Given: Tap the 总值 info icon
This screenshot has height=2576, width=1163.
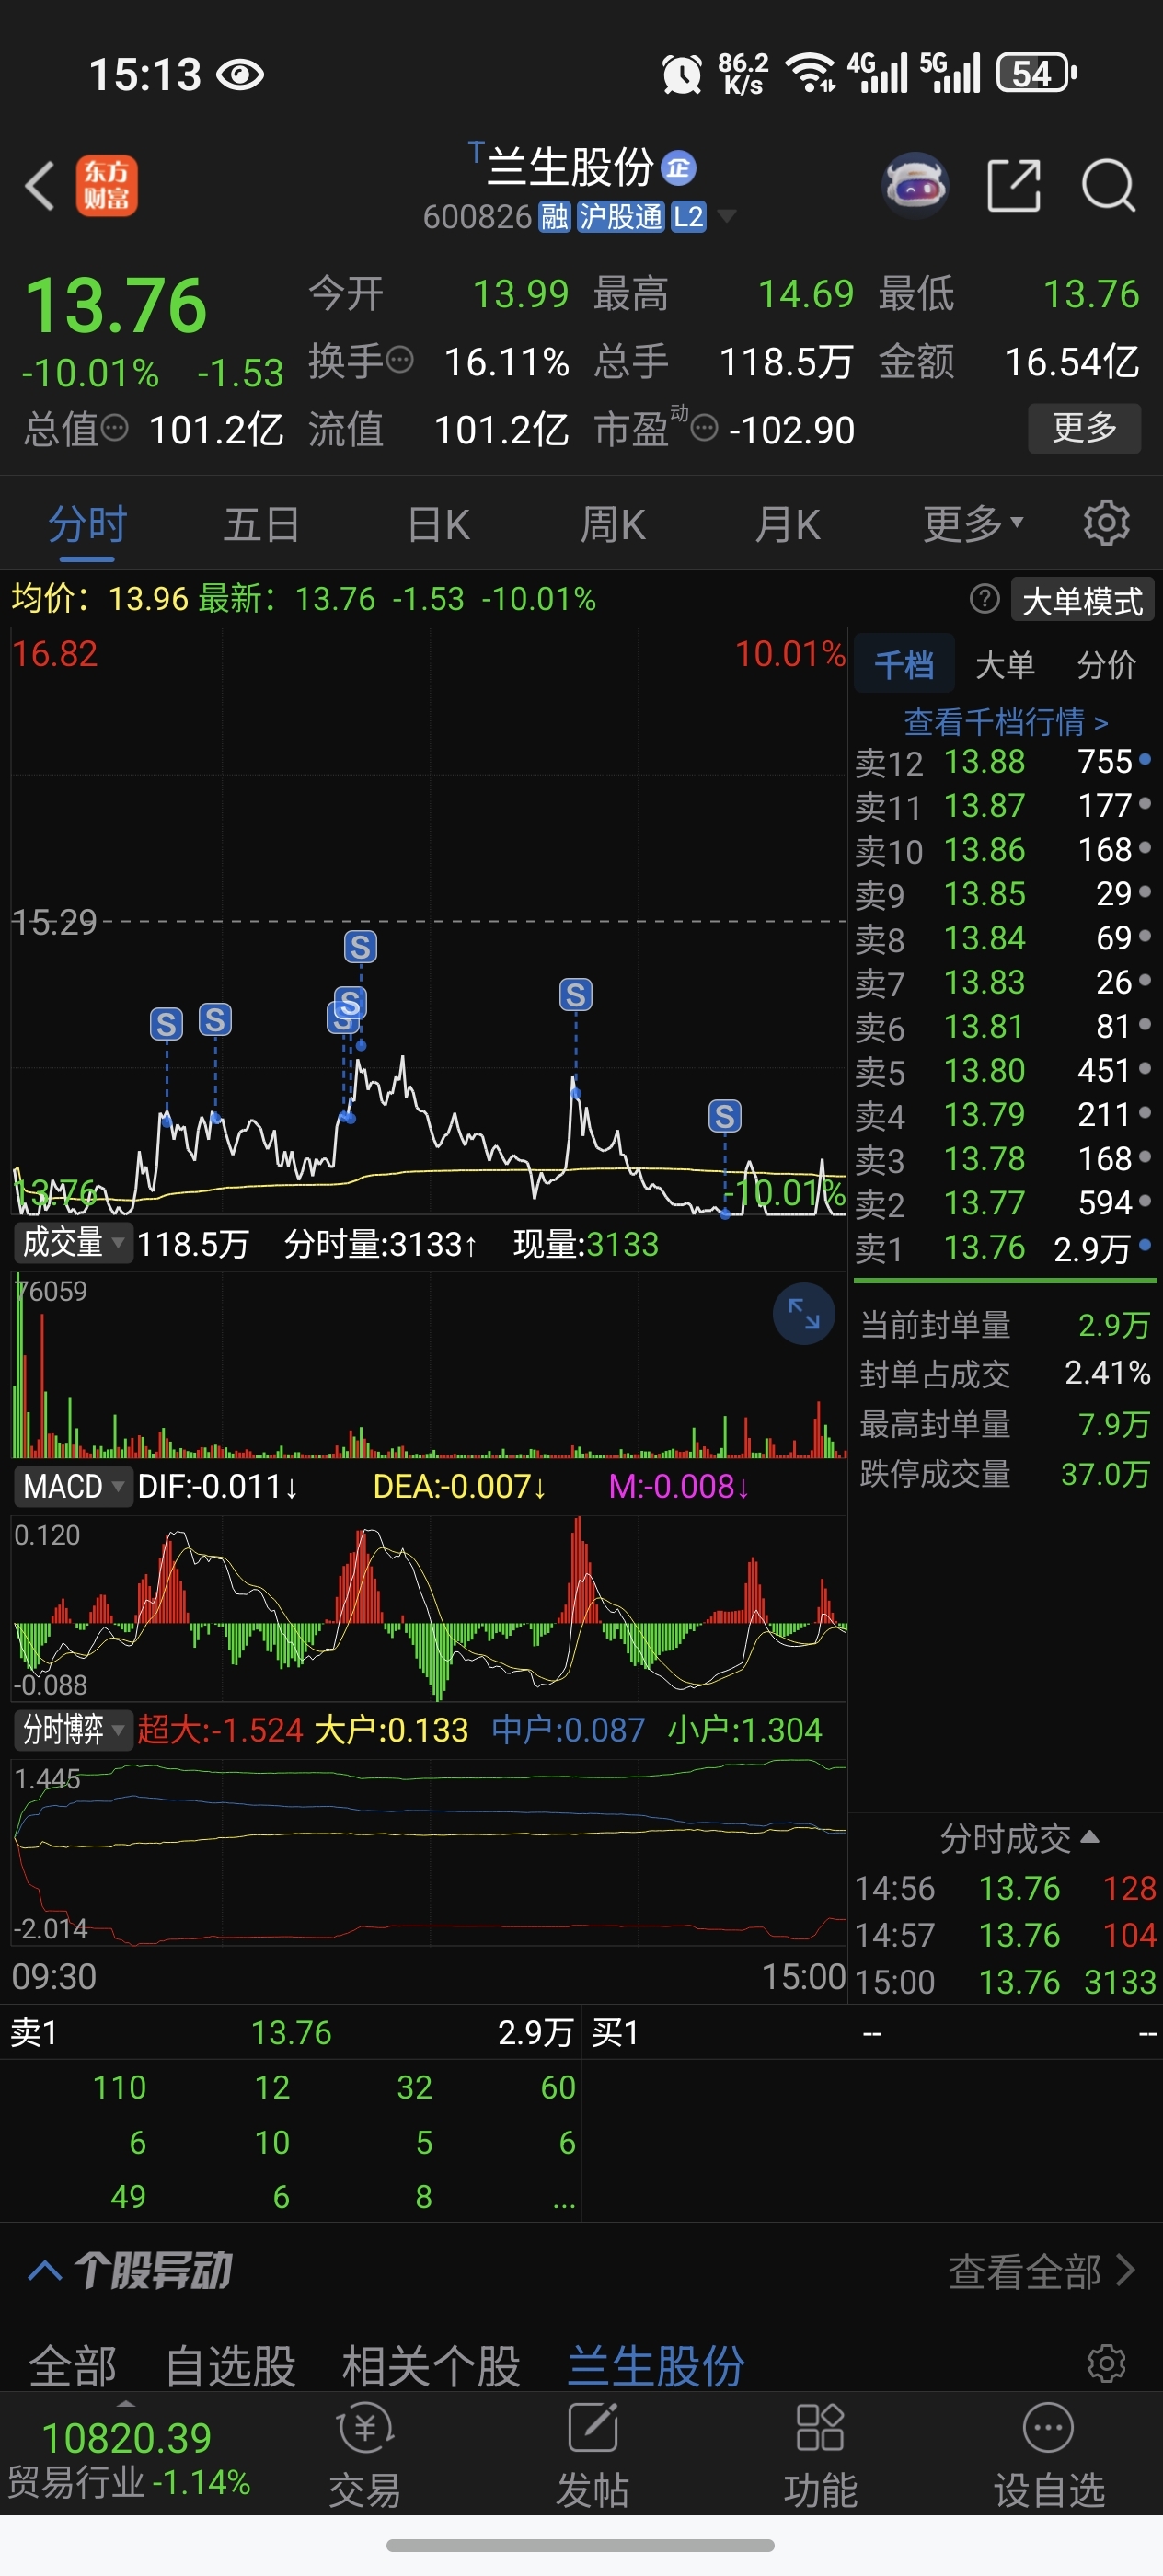Looking at the screenshot, I should click(115, 428).
